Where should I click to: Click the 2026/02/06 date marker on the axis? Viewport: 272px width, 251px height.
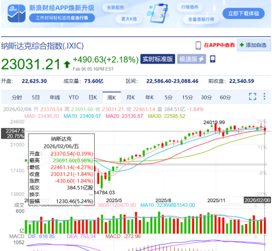pos(257,200)
